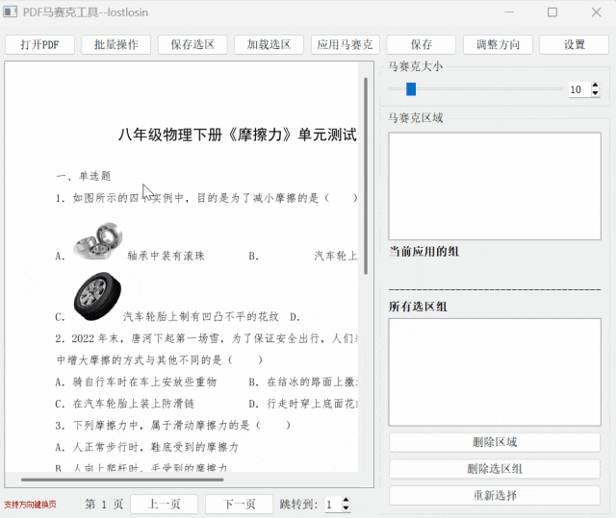Image resolution: width=616 pixels, height=518 pixels.
Task: Open 设置 settings
Action: click(574, 45)
